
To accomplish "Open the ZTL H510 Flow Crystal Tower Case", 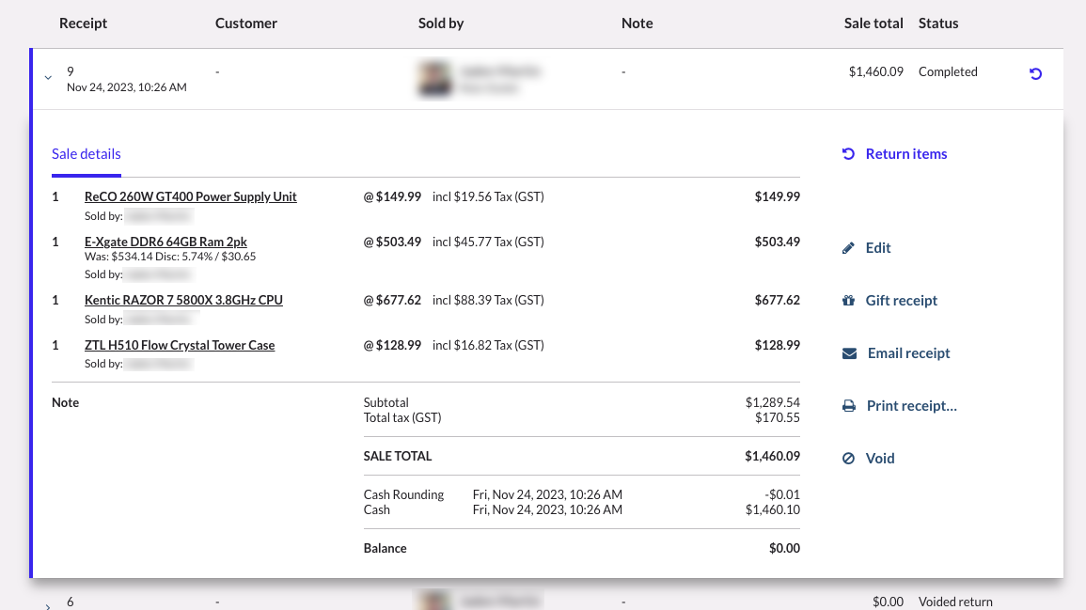I will click(179, 345).
